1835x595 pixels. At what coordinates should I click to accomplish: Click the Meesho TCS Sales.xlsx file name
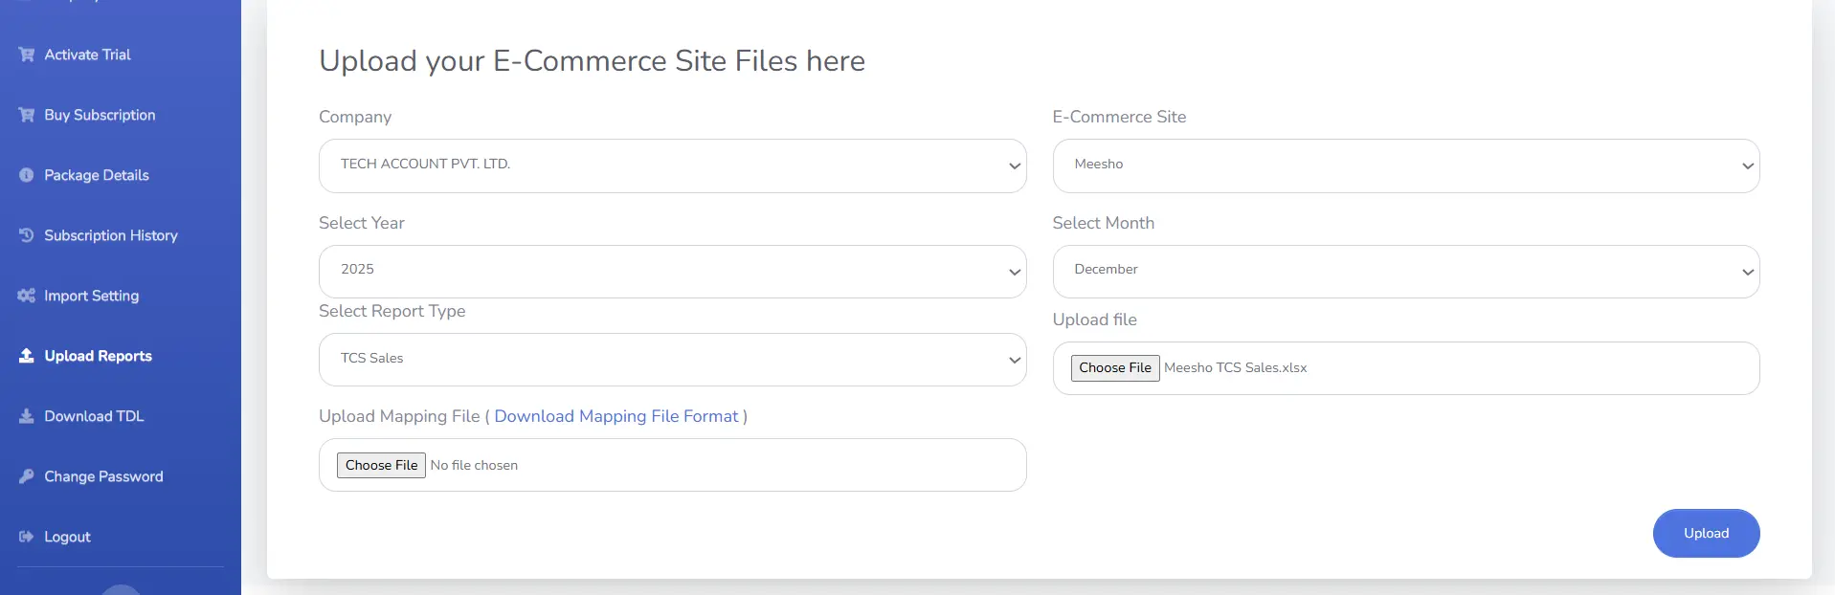click(x=1235, y=367)
